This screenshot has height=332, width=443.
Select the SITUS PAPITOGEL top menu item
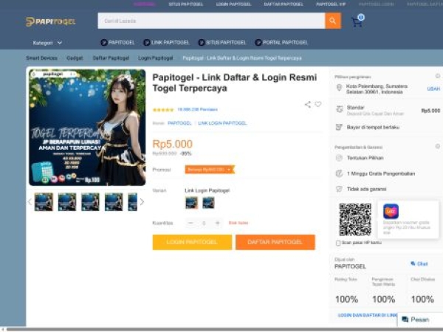click(186, 4)
